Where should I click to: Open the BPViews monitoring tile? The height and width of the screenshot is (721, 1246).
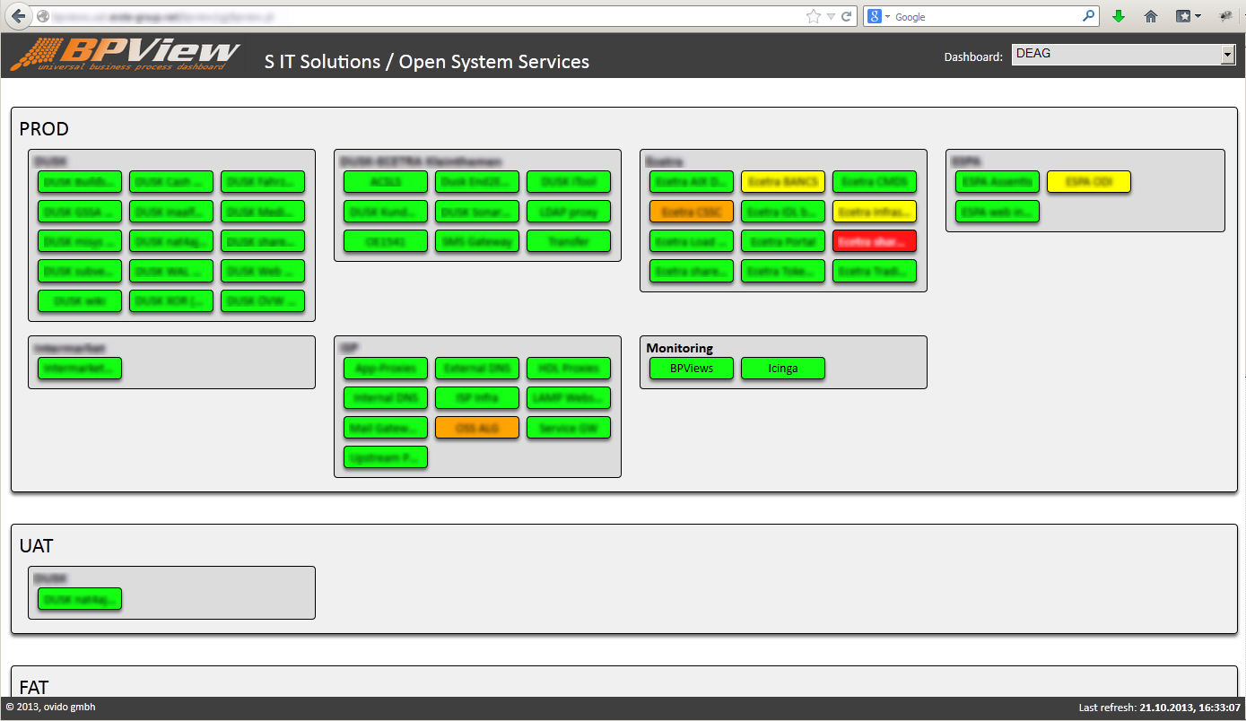point(692,368)
